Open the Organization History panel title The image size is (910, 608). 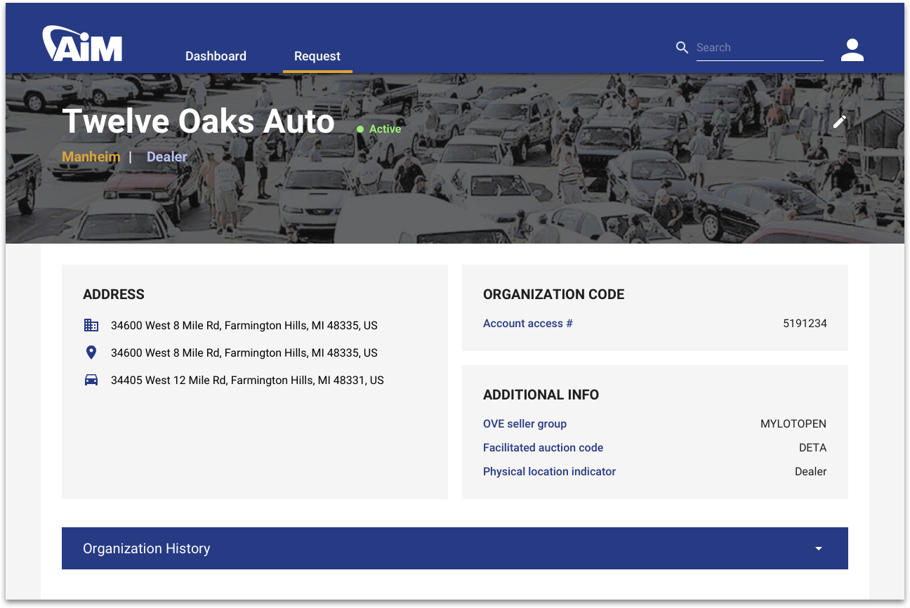point(147,548)
